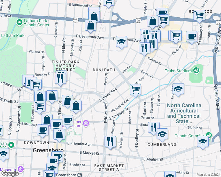Click the Greensboro city name label

(44, 150)
